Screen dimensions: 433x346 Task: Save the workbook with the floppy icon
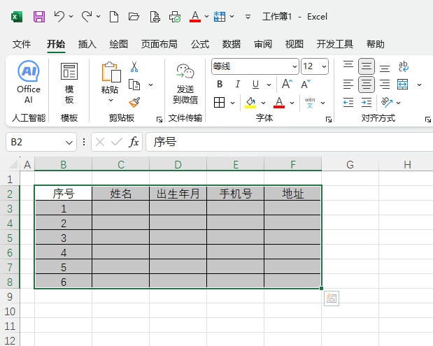(39, 17)
